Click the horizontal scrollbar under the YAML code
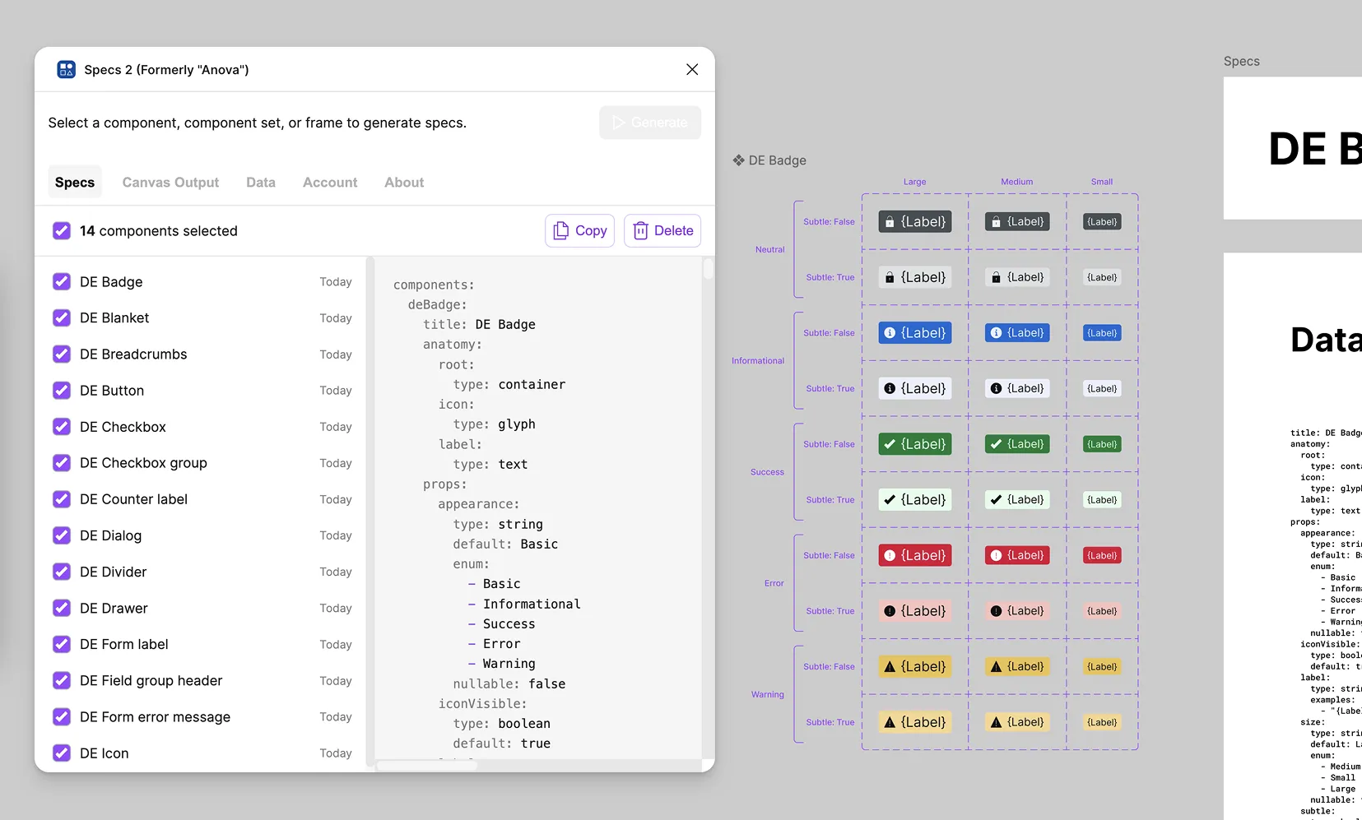Image resolution: width=1362 pixels, height=820 pixels. [x=427, y=765]
